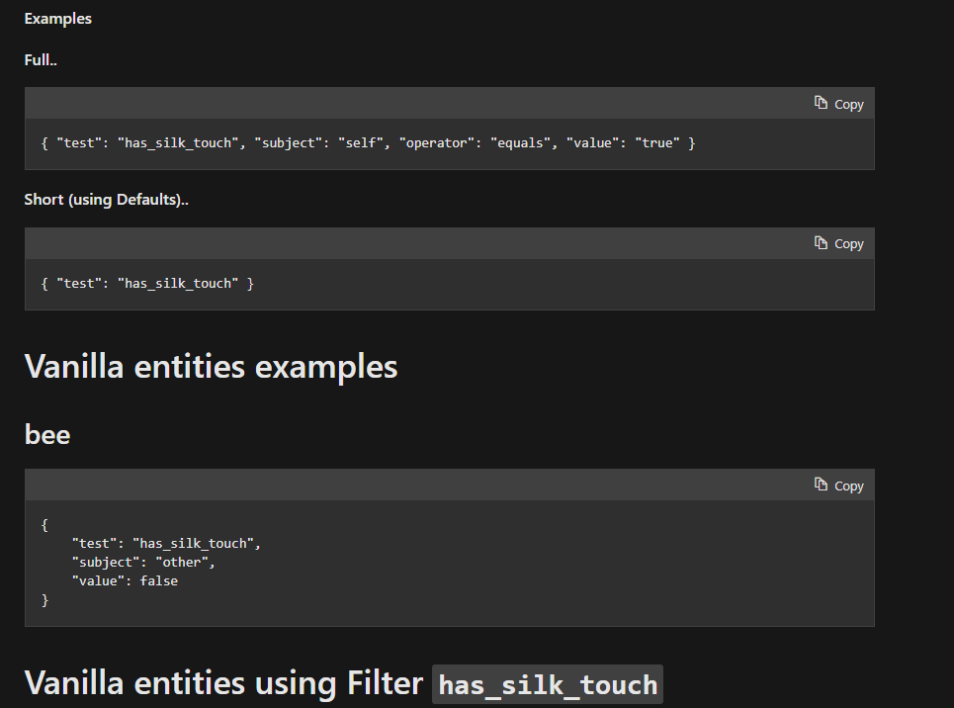Click the 'false' value in the bee JSON
The height and width of the screenshot is (708, 954).
coord(158,580)
